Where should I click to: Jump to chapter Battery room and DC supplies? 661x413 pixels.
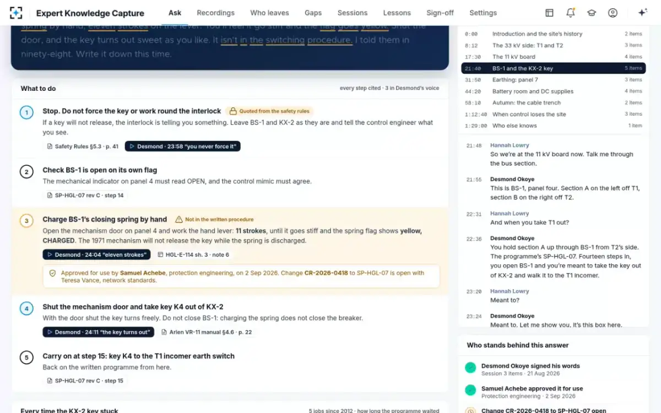(x=553, y=91)
